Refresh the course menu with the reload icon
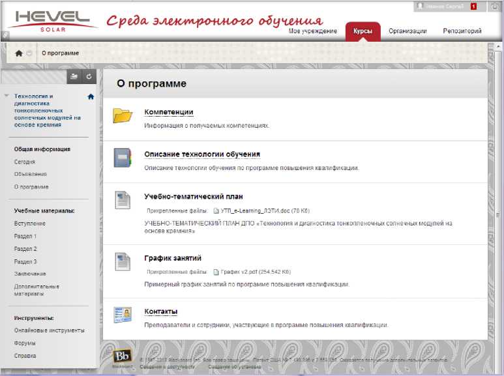The image size is (504, 376). tap(89, 77)
